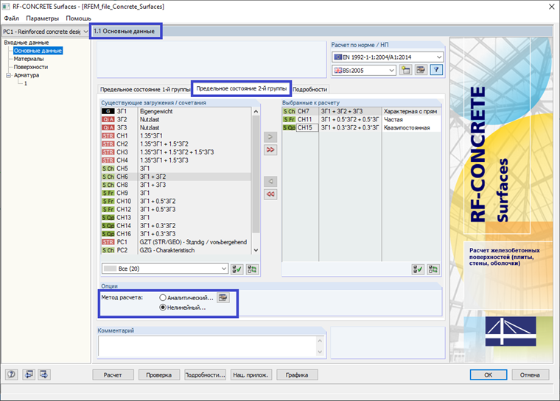The width and height of the screenshot is (560, 401).
Task: Open the Параметры menu
Action: 42,18
